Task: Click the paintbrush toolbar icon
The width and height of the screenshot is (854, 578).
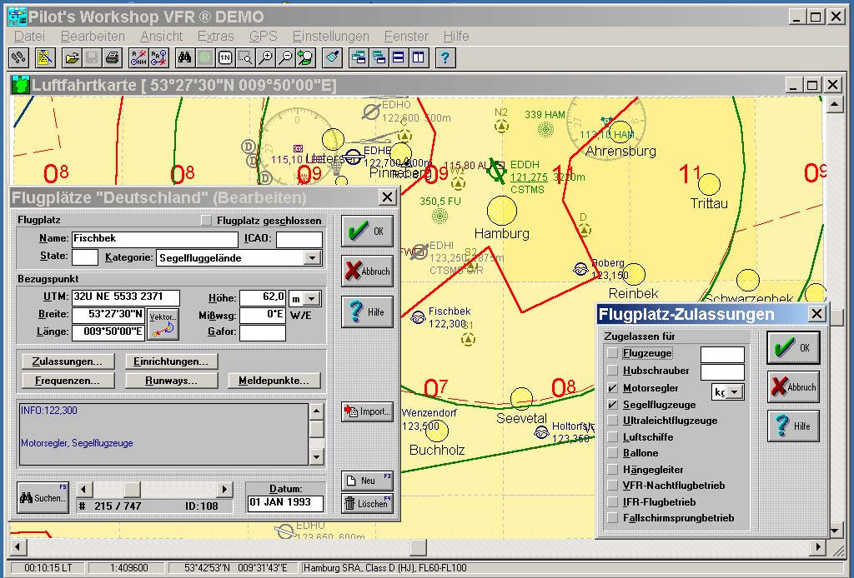Action: tap(332, 57)
